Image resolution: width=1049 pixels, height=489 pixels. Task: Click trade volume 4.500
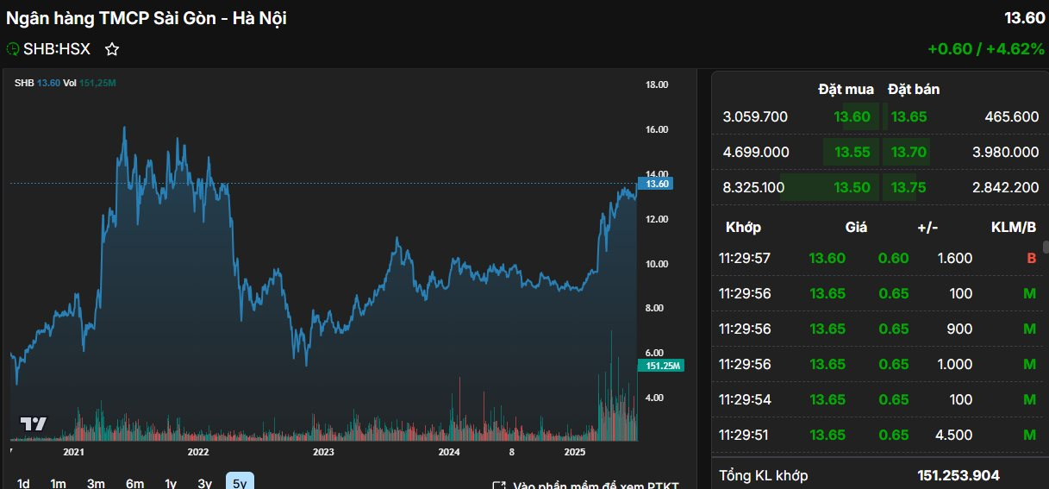[x=955, y=435]
